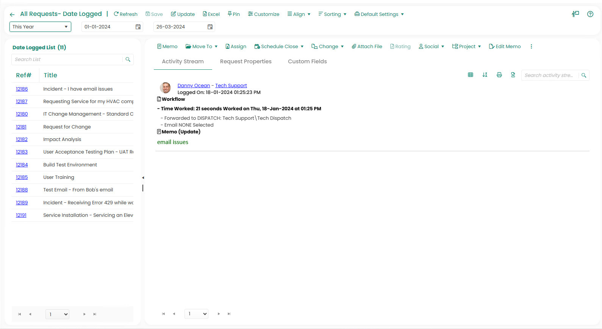The height and width of the screenshot is (329, 602).
Task: Print the activity stream using printer icon
Action: pyautogui.click(x=499, y=75)
